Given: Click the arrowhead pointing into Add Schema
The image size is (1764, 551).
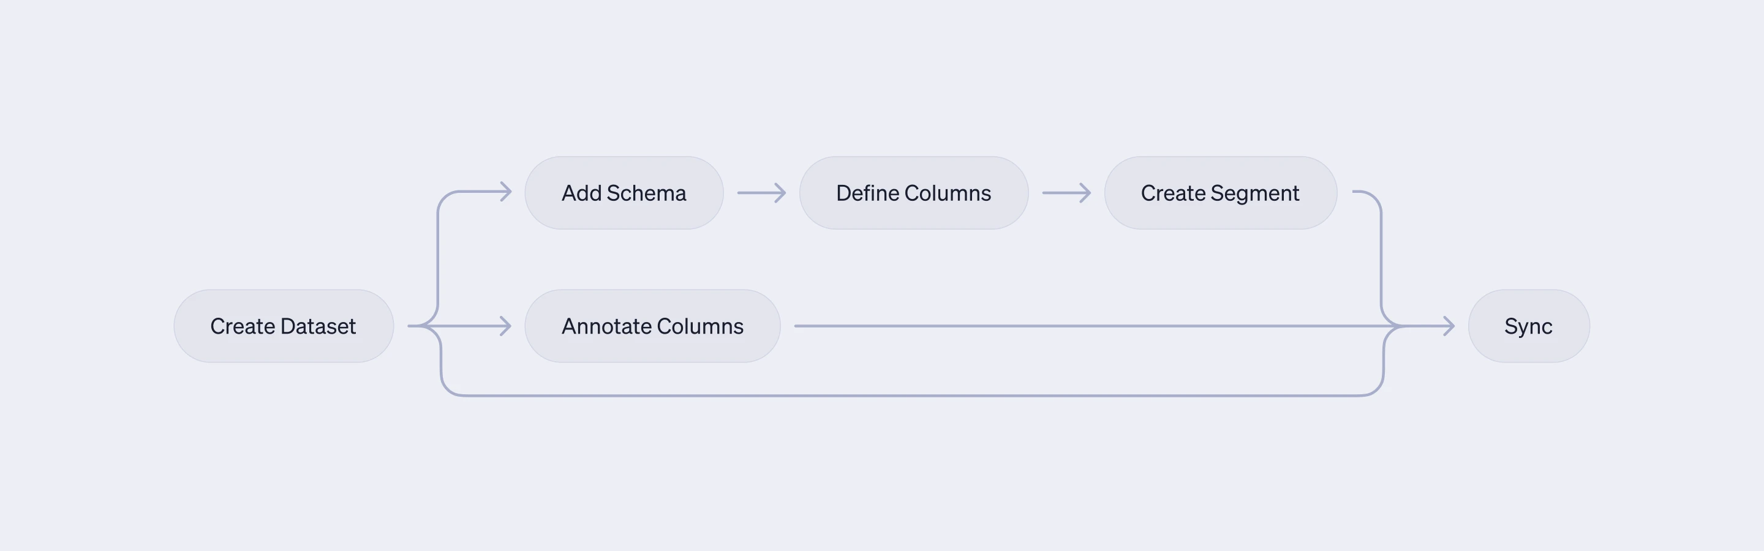Looking at the screenshot, I should coord(507,192).
